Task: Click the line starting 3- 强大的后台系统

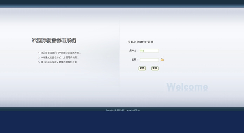Action: click(58, 62)
